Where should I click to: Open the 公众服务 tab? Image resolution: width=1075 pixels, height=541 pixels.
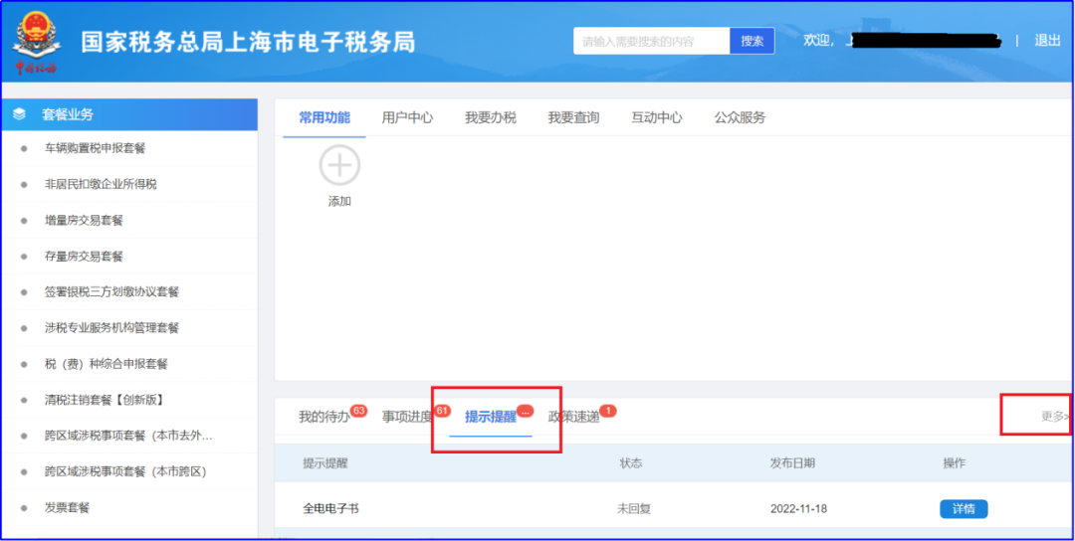[x=740, y=117]
